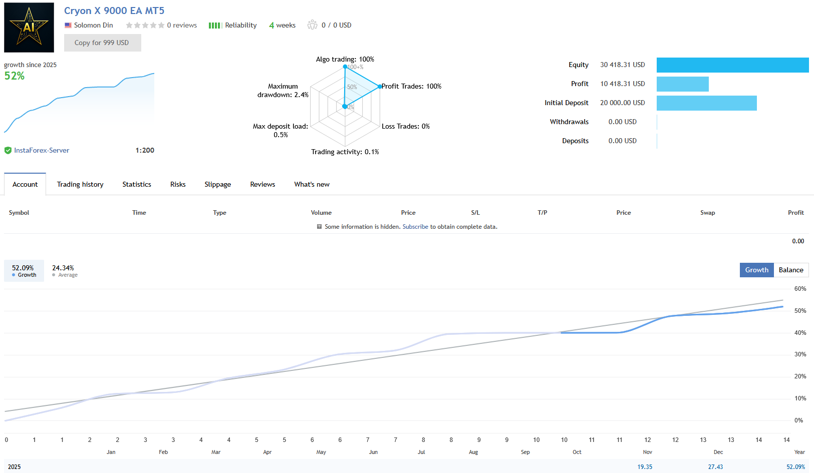
Task: Click the subscribers icon next to 0 / 0 USD
Action: click(313, 25)
